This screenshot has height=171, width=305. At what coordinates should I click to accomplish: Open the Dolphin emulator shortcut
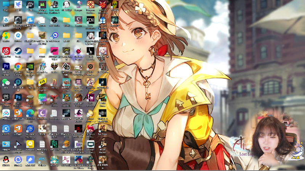(x=42, y=160)
